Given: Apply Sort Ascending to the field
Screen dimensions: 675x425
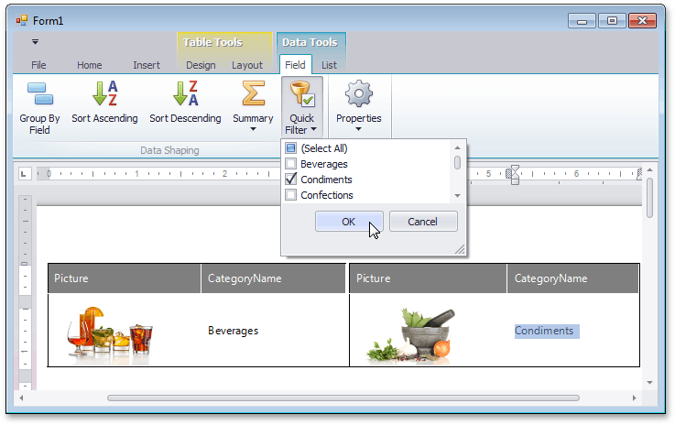Looking at the screenshot, I should coord(104,102).
